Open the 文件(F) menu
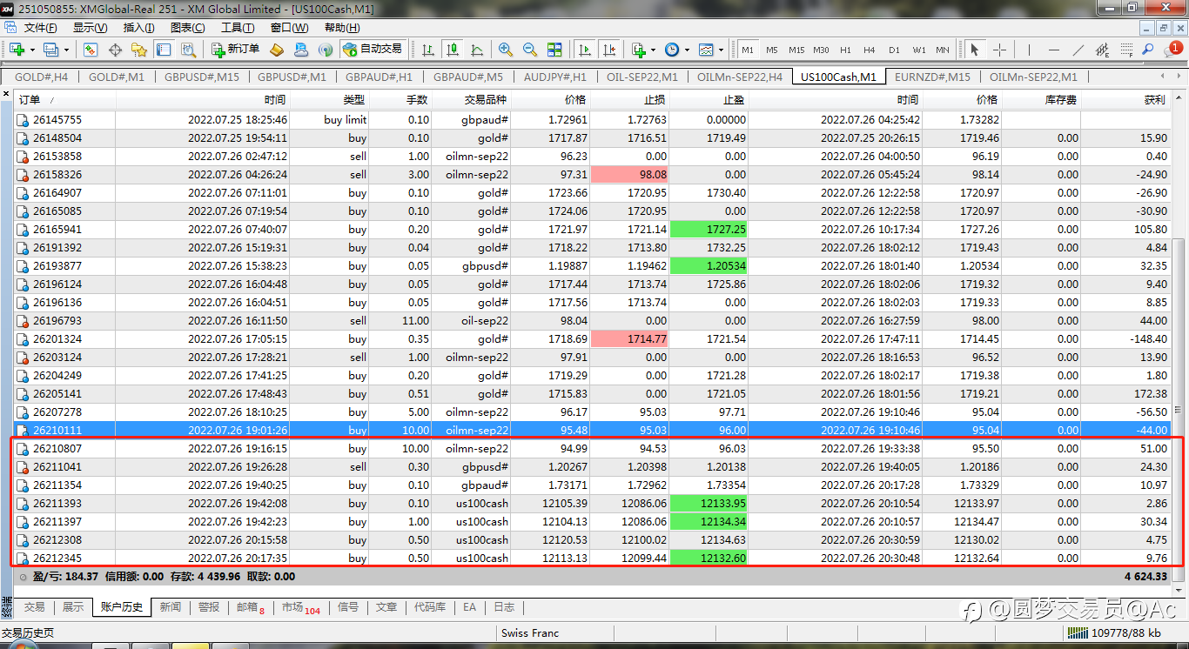Screen dimensions: 1189x649 40,27
